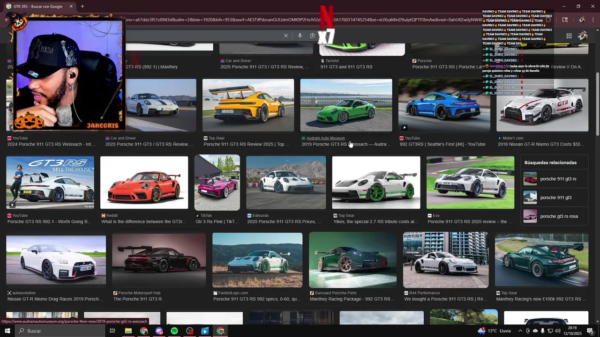Select related search 'porsche 911 gt3'
Image resolution: width=600 pixels, height=337 pixels.
554,198
